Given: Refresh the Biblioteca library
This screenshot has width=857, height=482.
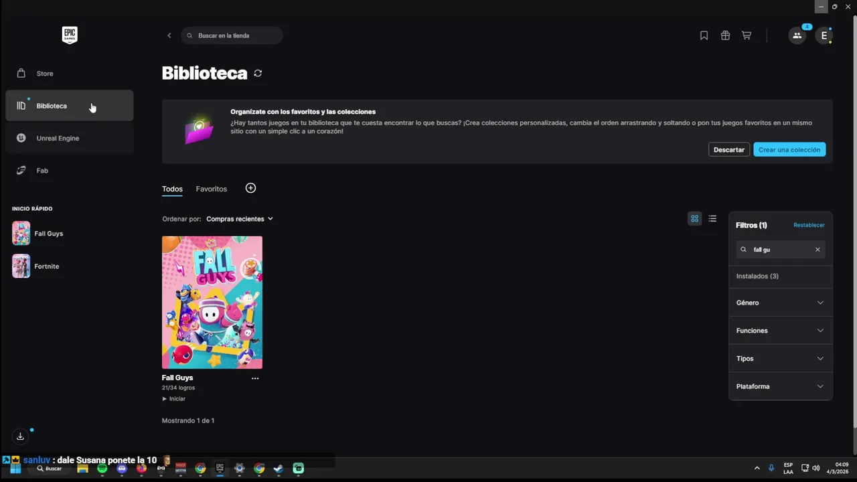Looking at the screenshot, I should pyautogui.click(x=258, y=74).
